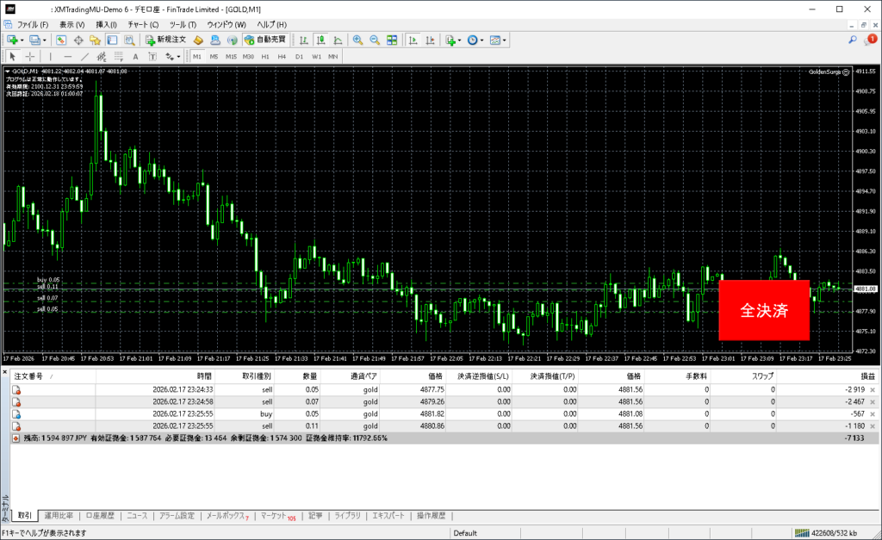Open the チャート (Chart) menu
This screenshot has height=540, width=882.
tap(143, 24)
